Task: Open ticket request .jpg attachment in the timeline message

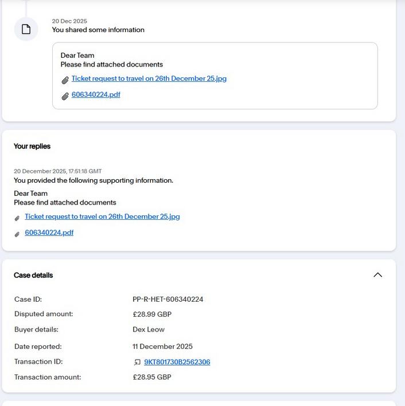Action: (149, 79)
